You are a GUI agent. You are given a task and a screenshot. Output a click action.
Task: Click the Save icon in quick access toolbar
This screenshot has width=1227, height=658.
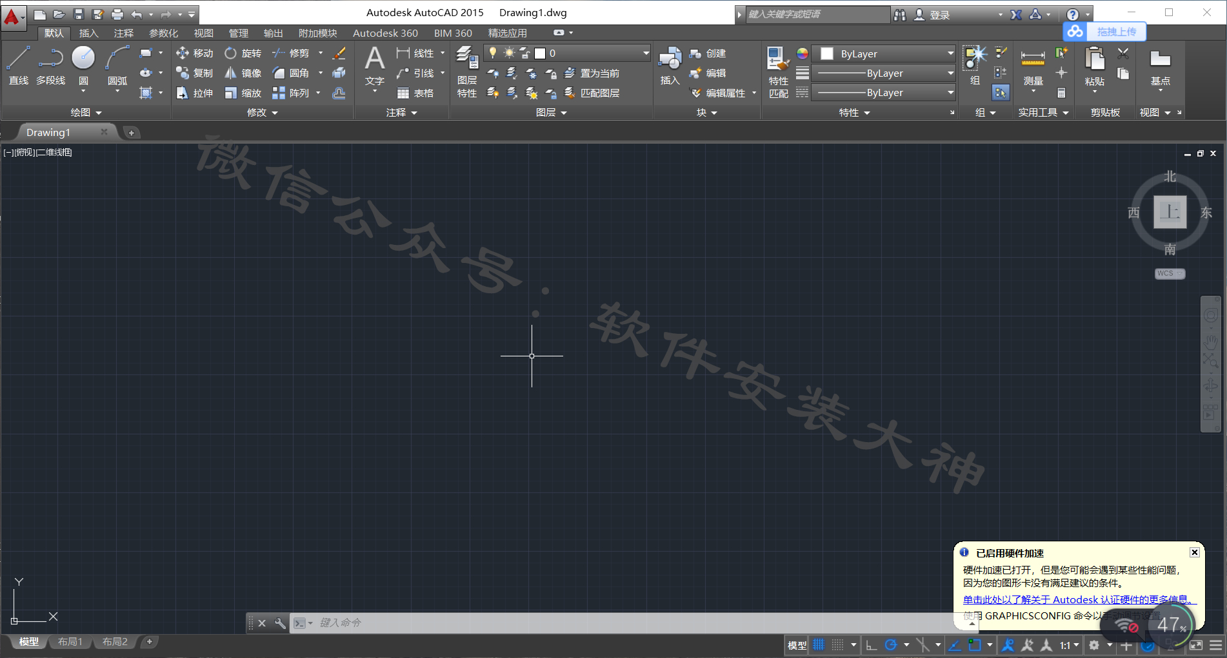click(x=78, y=14)
